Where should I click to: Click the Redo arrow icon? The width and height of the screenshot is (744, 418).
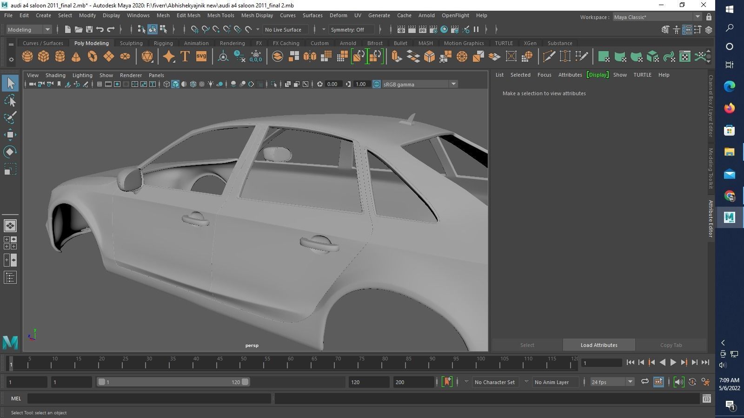point(111,30)
